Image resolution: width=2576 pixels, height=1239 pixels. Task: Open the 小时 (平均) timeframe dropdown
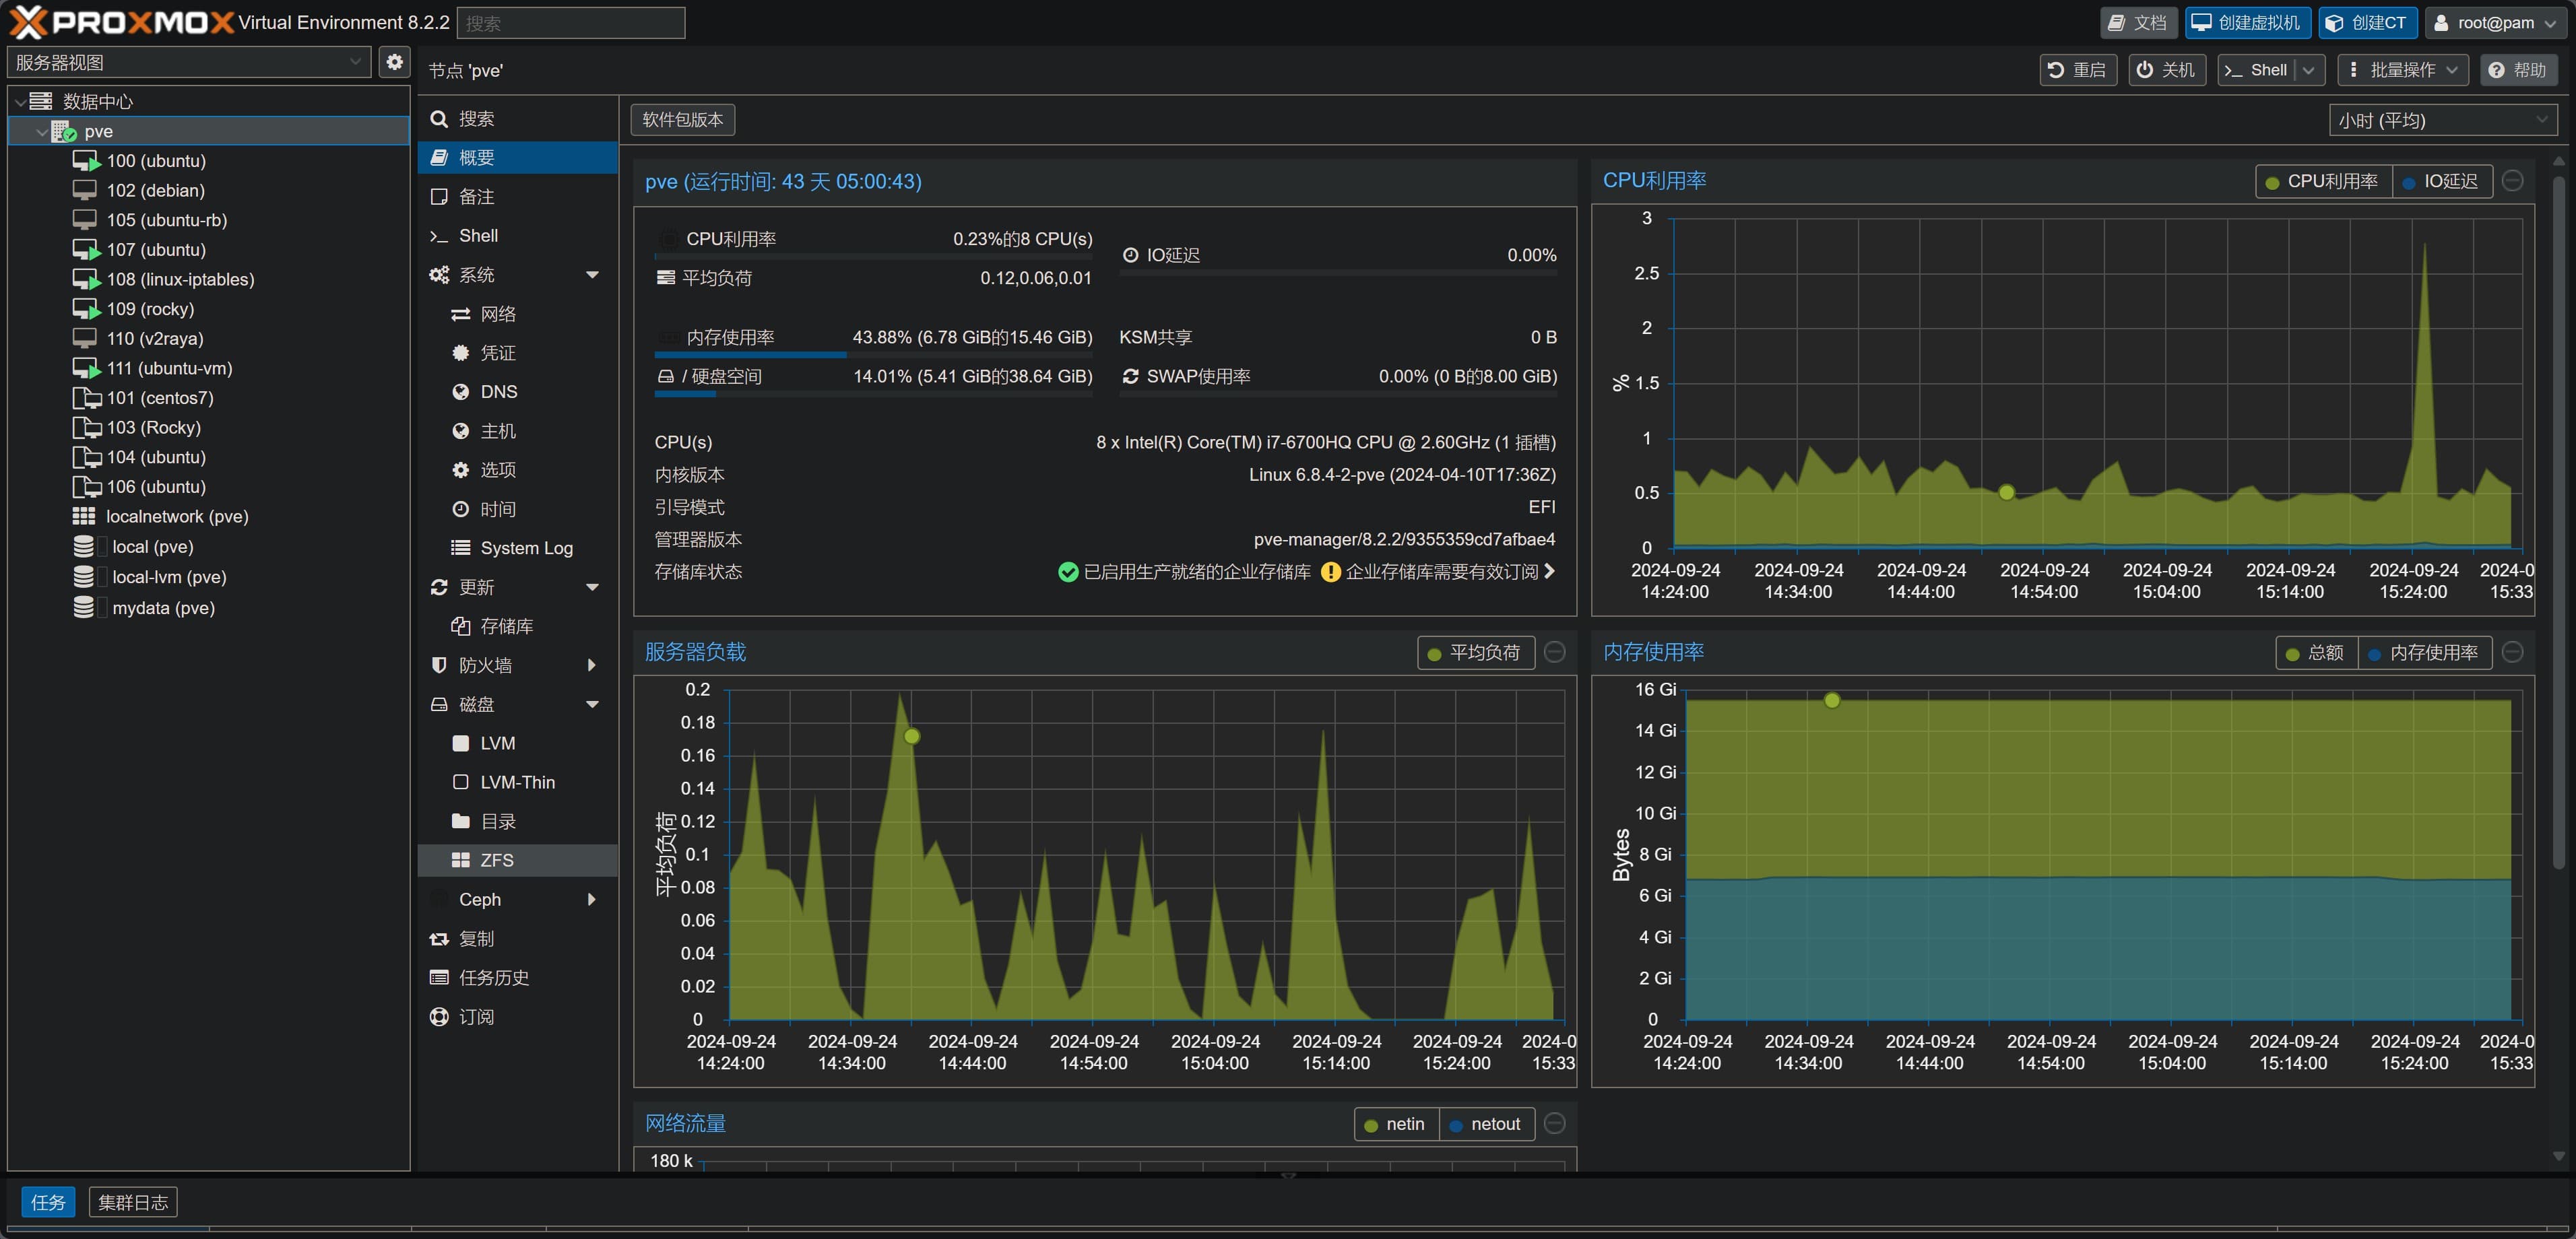(2443, 120)
